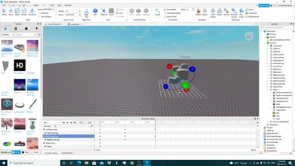Open the animation editor settings gear
The image size is (295, 166).
[258, 123]
